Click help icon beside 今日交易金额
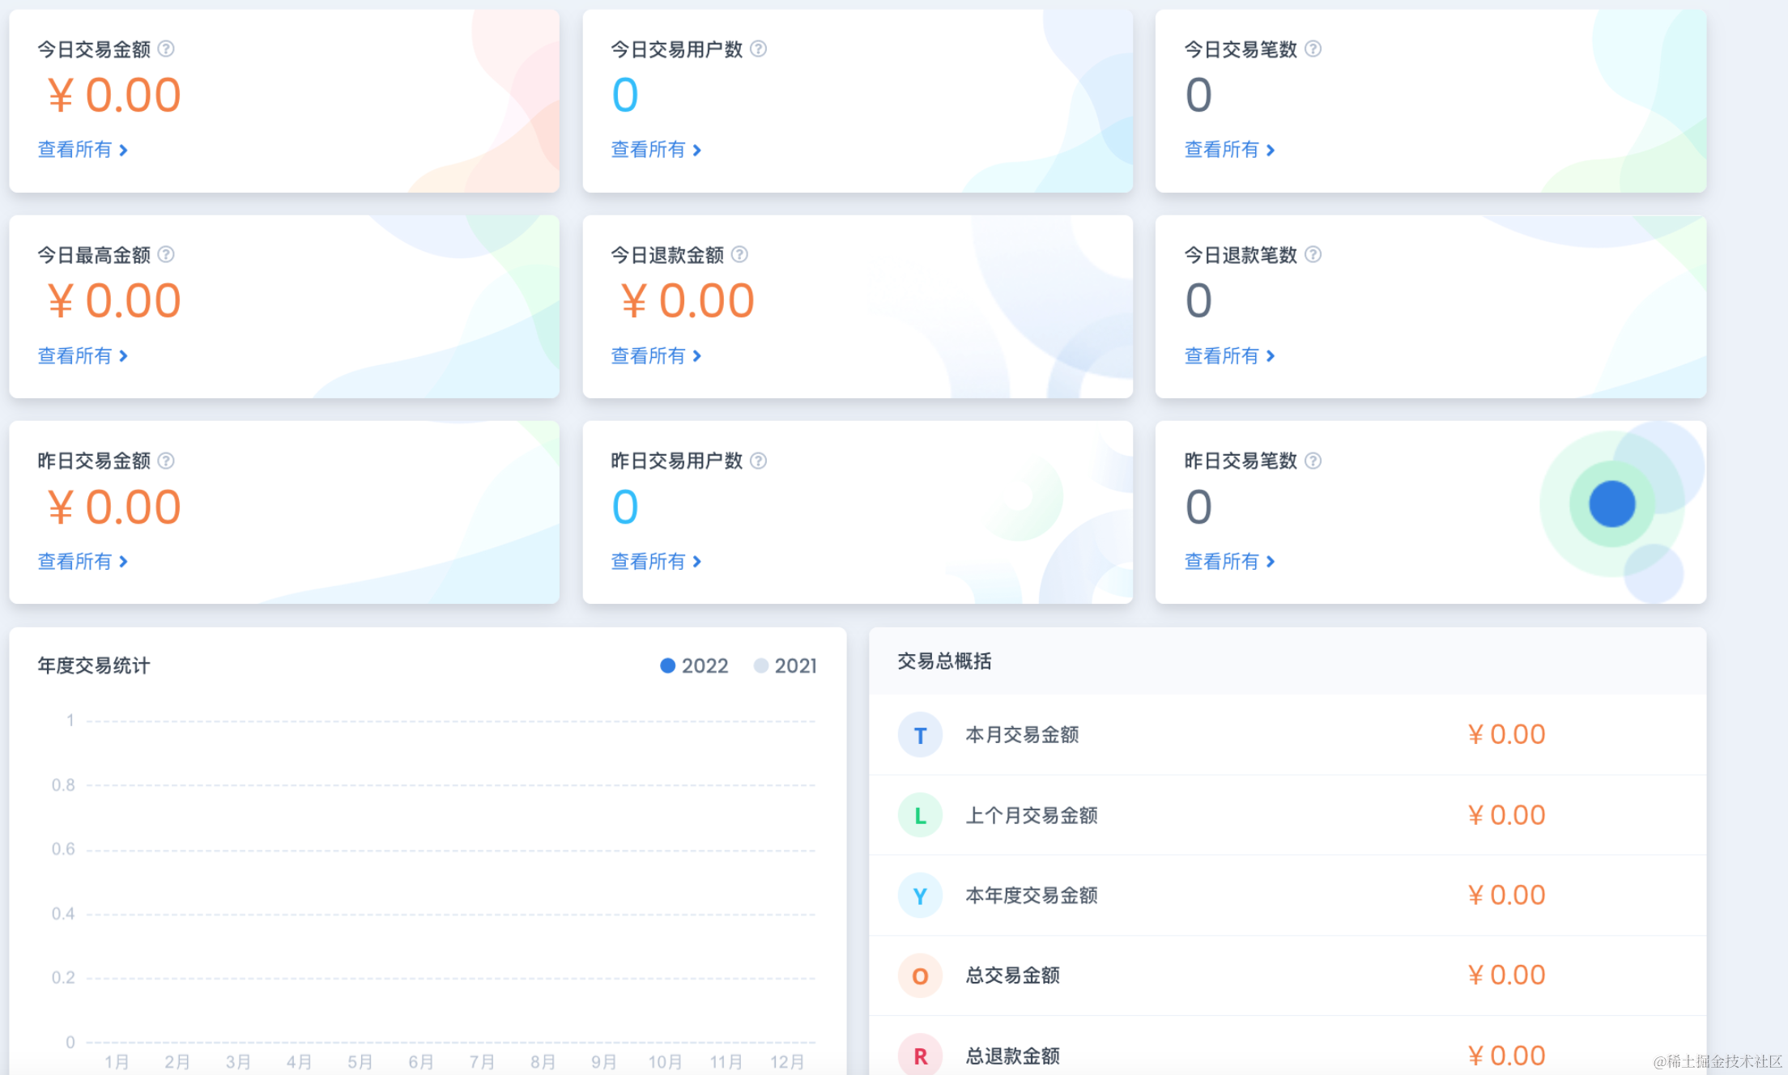The height and width of the screenshot is (1075, 1788). (x=166, y=49)
